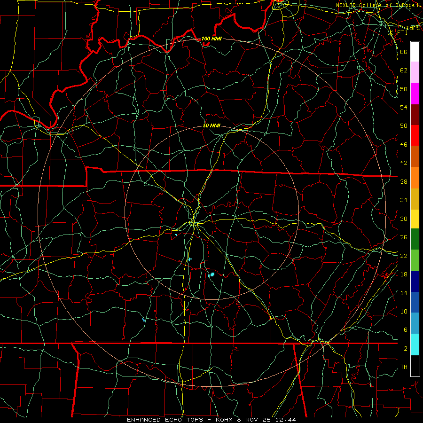Click the black TH legend swatch

pos(415,366)
